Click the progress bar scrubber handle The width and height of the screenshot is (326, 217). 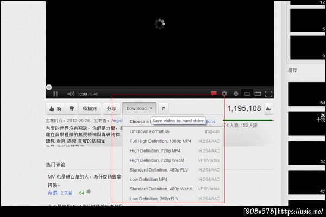pyautogui.click(x=49, y=87)
